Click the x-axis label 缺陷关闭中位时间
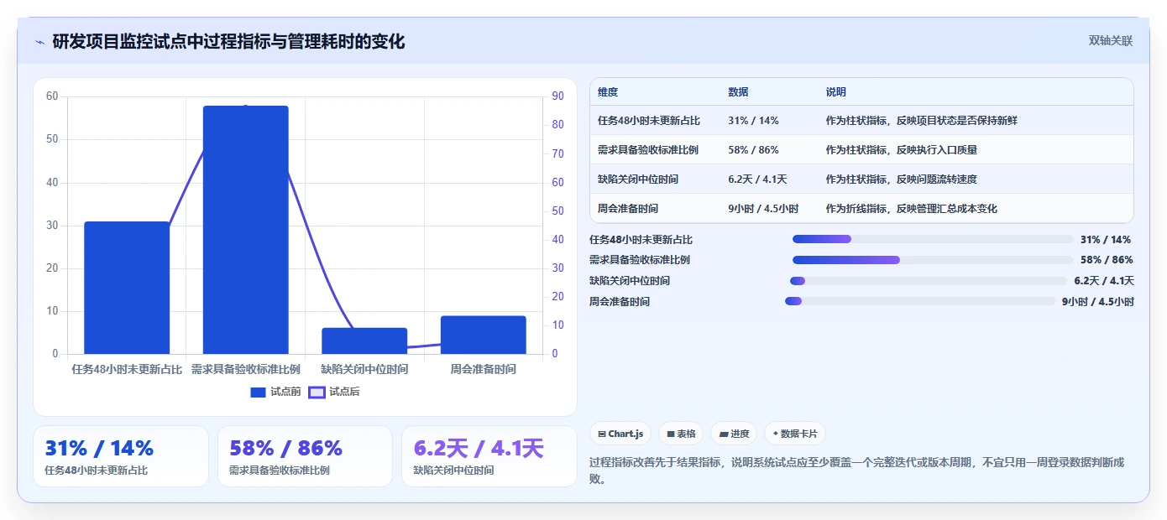Viewport: 1167px width, 520px height. 364,369
